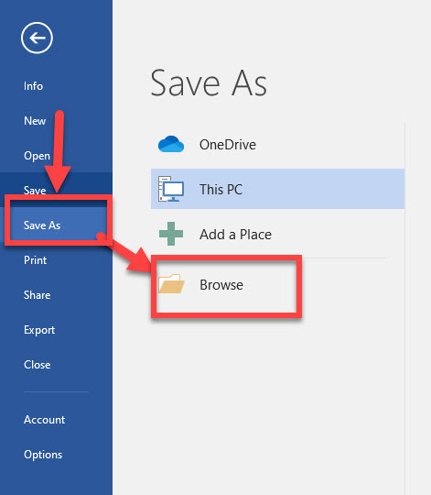Choose Close to close the document
The height and width of the screenshot is (495, 431).
38,365
